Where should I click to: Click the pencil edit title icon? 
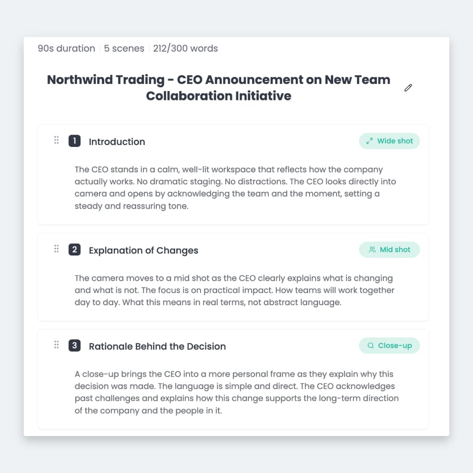[x=408, y=88]
